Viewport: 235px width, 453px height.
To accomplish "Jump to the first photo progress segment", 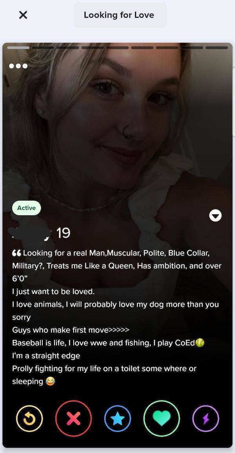I will coord(18,48).
